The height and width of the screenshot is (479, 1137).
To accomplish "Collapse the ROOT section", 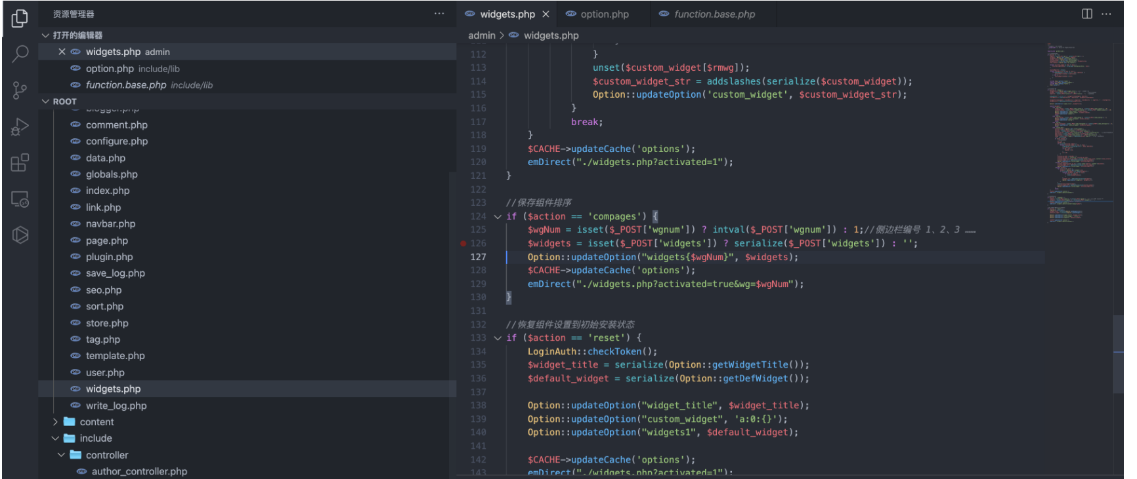I will pyautogui.click(x=64, y=102).
